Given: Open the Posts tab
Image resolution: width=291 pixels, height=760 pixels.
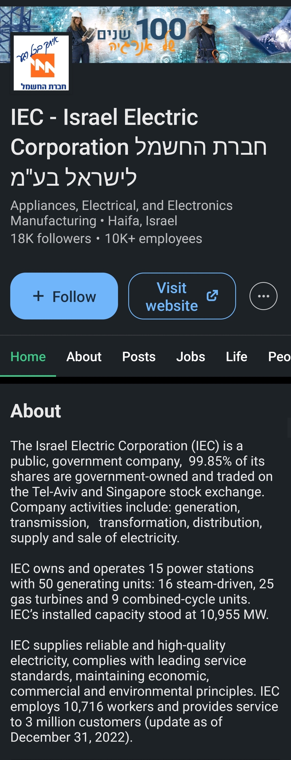Looking at the screenshot, I should pos(138,357).
